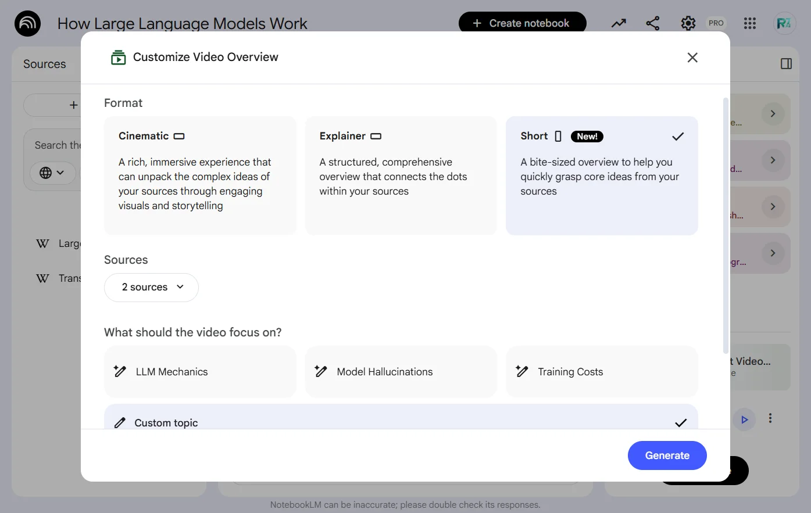Screen dimensions: 811x513
Task: Click the Short portrait orientation icon
Action: coord(558,137)
